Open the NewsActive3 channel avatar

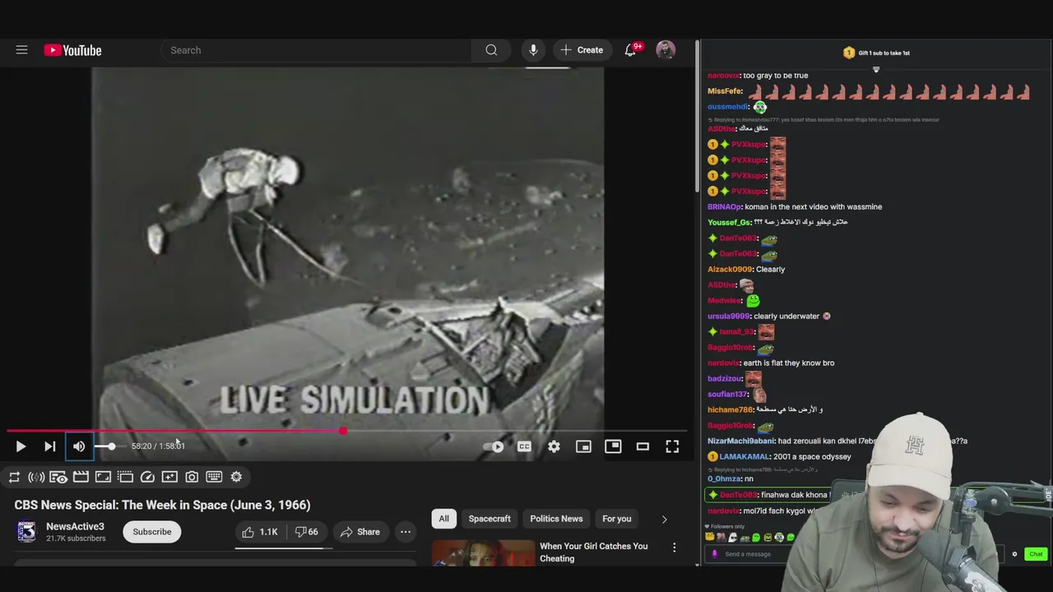click(27, 532)
